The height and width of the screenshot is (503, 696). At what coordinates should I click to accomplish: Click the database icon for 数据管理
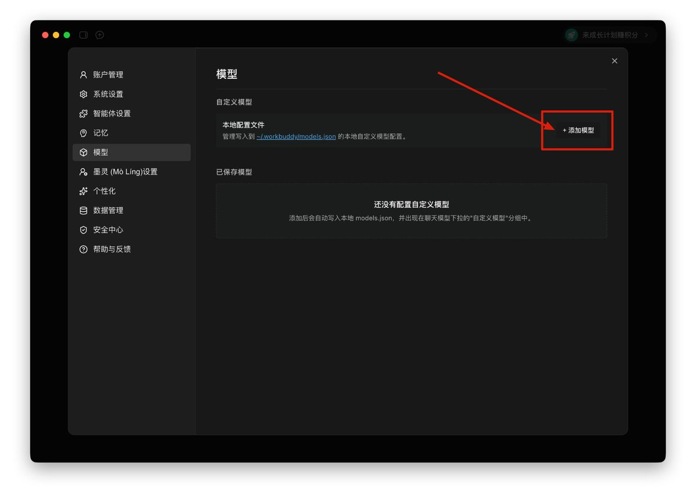click(84, 210)
